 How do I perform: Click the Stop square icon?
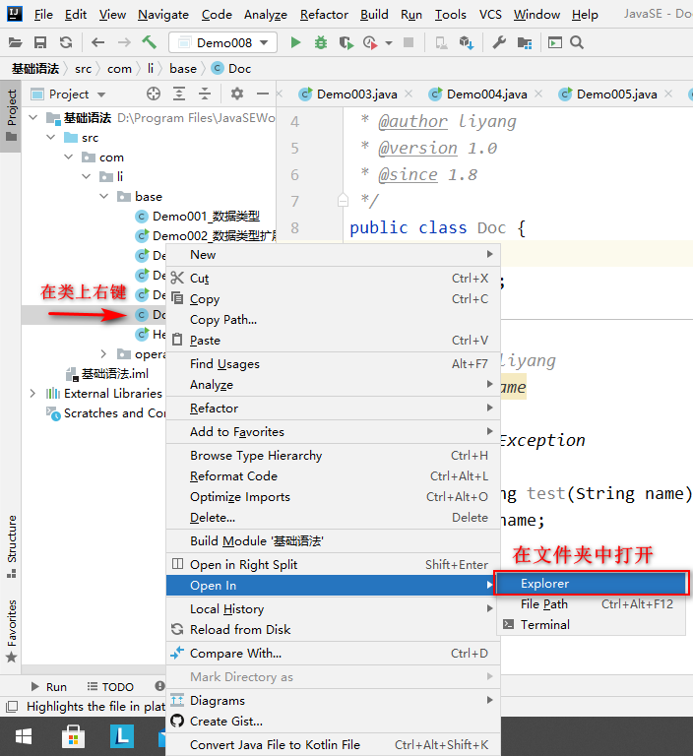point(409,42)
